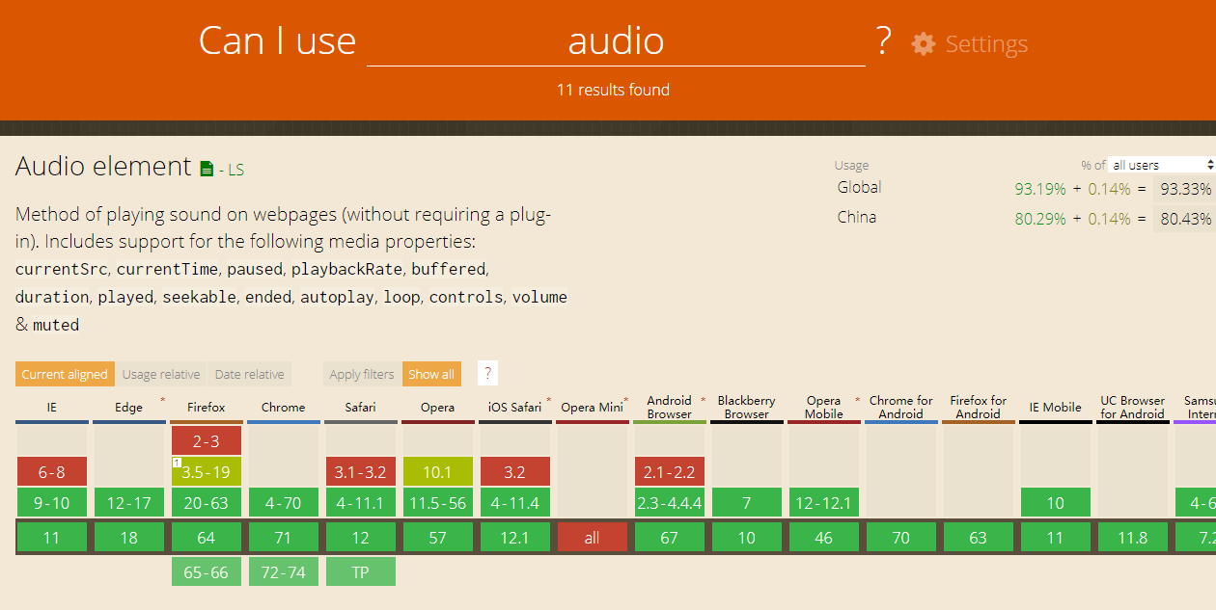Click the Firefox 20-63 cell
This screenshot has width=1216, height=610.
click(206, 502)
